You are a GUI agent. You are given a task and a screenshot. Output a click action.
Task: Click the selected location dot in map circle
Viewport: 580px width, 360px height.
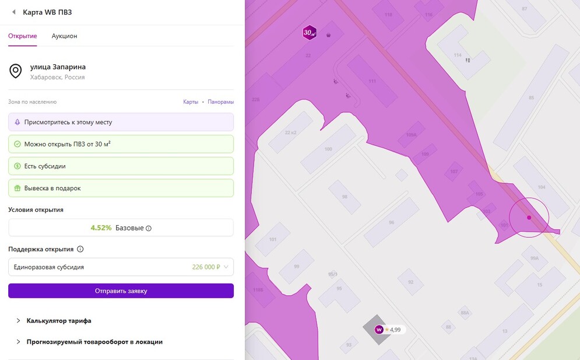coord(529,218)
